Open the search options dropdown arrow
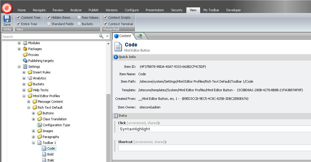 tap(107, 36)
